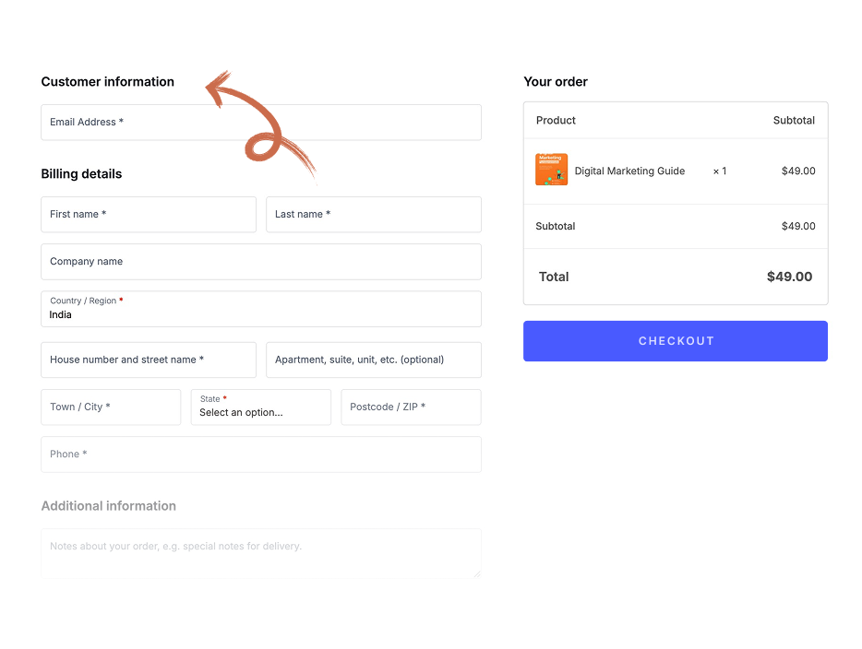Click the Digital Marketing Guide product name
This screenshot has height=649, width=862.
tap(629, 171)
